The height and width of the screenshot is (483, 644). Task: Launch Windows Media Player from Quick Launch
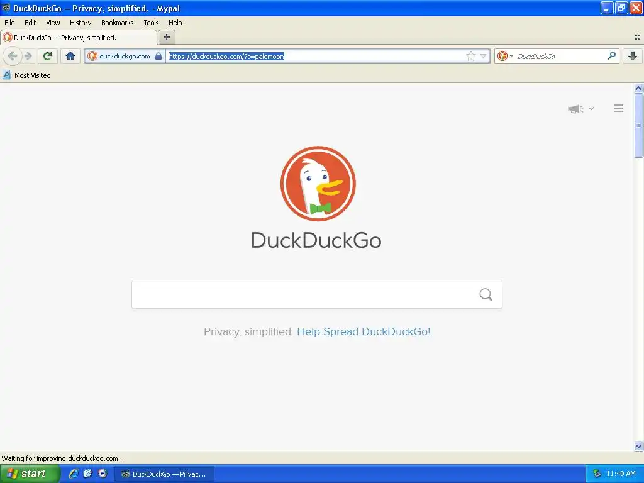(102, 474)
